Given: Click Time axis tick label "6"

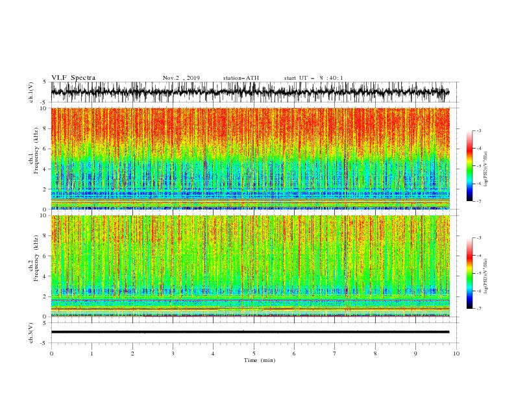Looking at the screenshot, I should coord(294,354).
